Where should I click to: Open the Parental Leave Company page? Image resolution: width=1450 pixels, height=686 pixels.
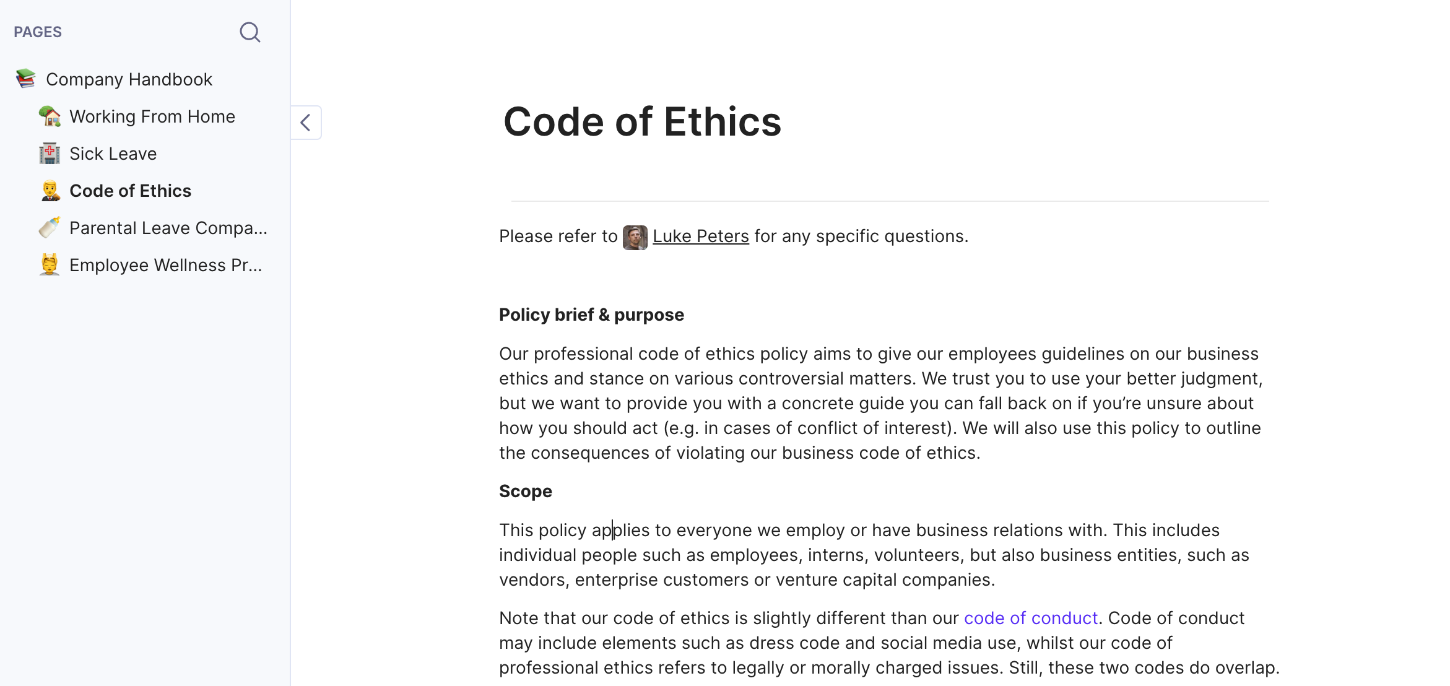click(x=168, y=228)
